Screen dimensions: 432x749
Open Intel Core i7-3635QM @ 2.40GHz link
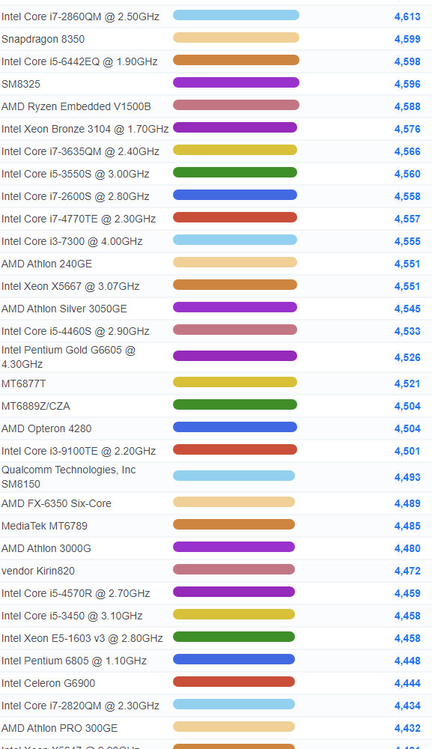(80, 151)
